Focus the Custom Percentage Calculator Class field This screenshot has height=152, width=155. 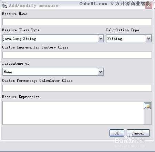[77, 88]
